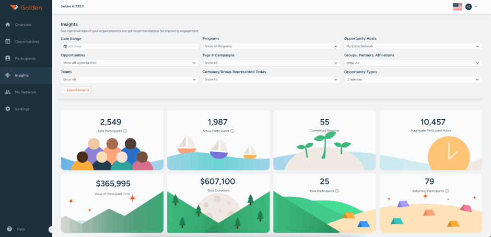Click the Export Insights button
This screenshot has width=491, height=237.
click(x=76, y=90)
